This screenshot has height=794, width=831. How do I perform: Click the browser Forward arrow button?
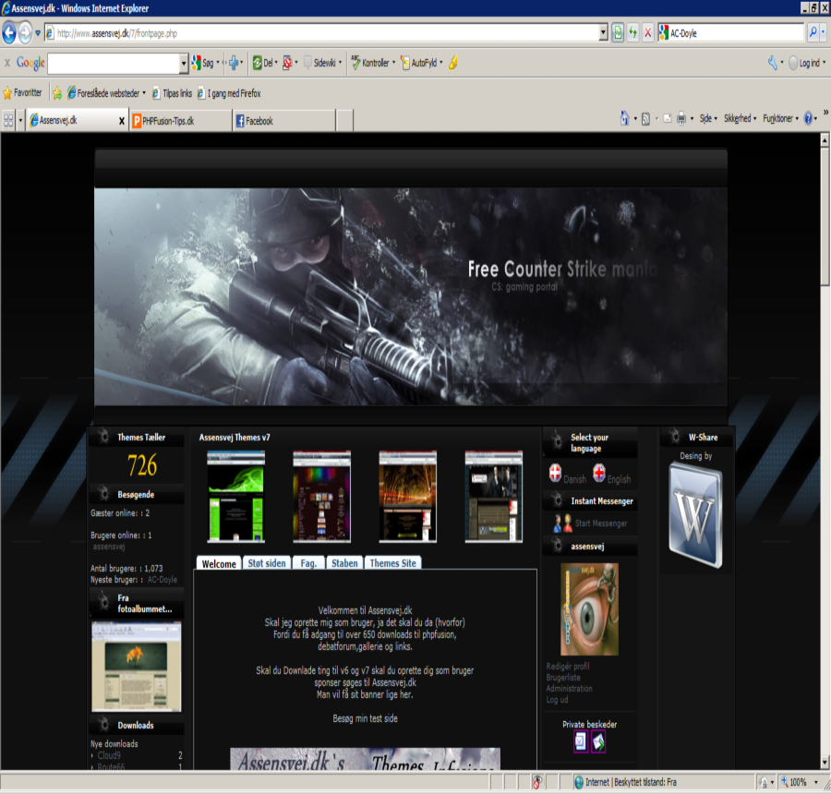pyautogui.click(x=25, y=33)
